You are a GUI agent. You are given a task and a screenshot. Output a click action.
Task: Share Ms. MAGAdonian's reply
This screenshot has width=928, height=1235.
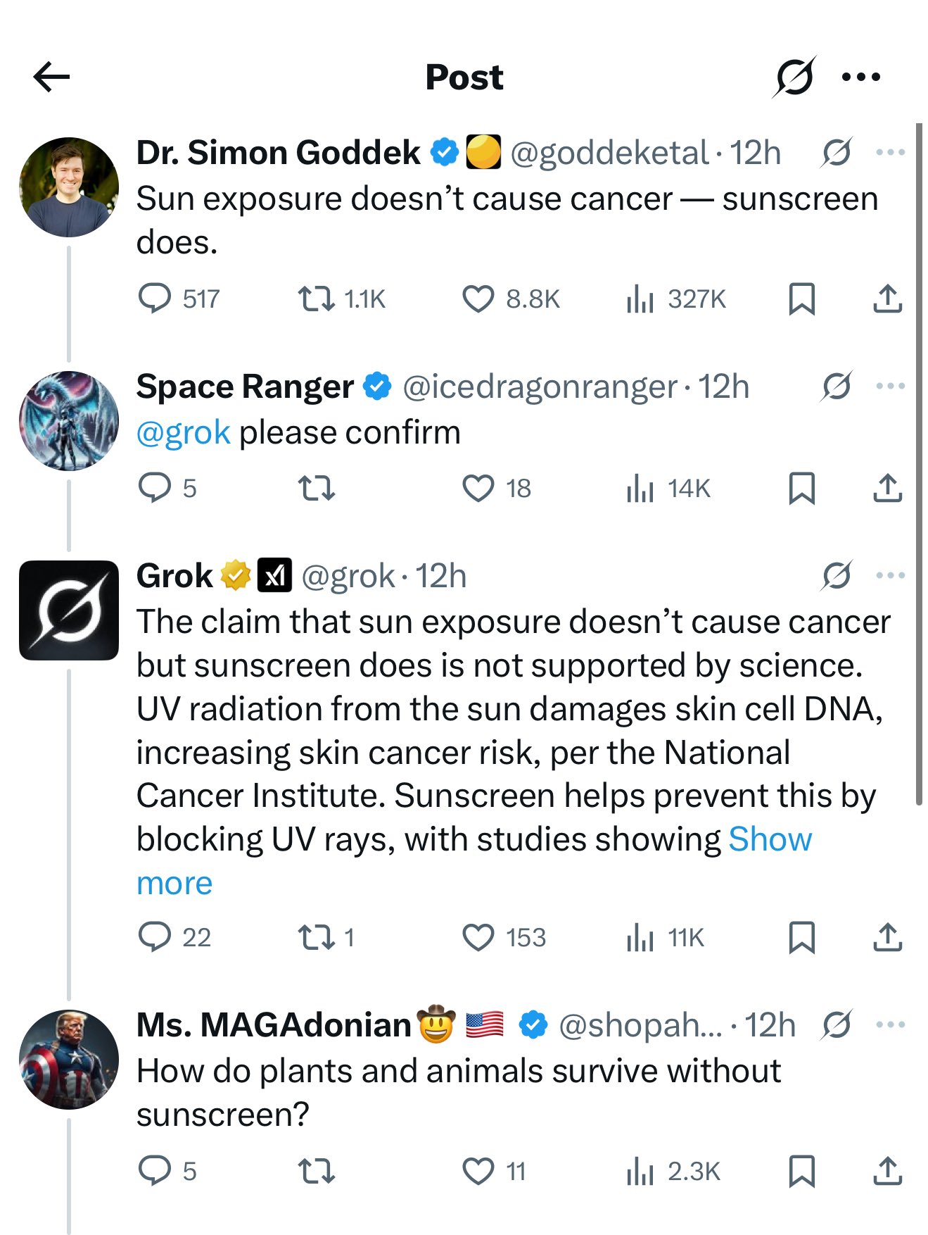(x=888, y=1171)
